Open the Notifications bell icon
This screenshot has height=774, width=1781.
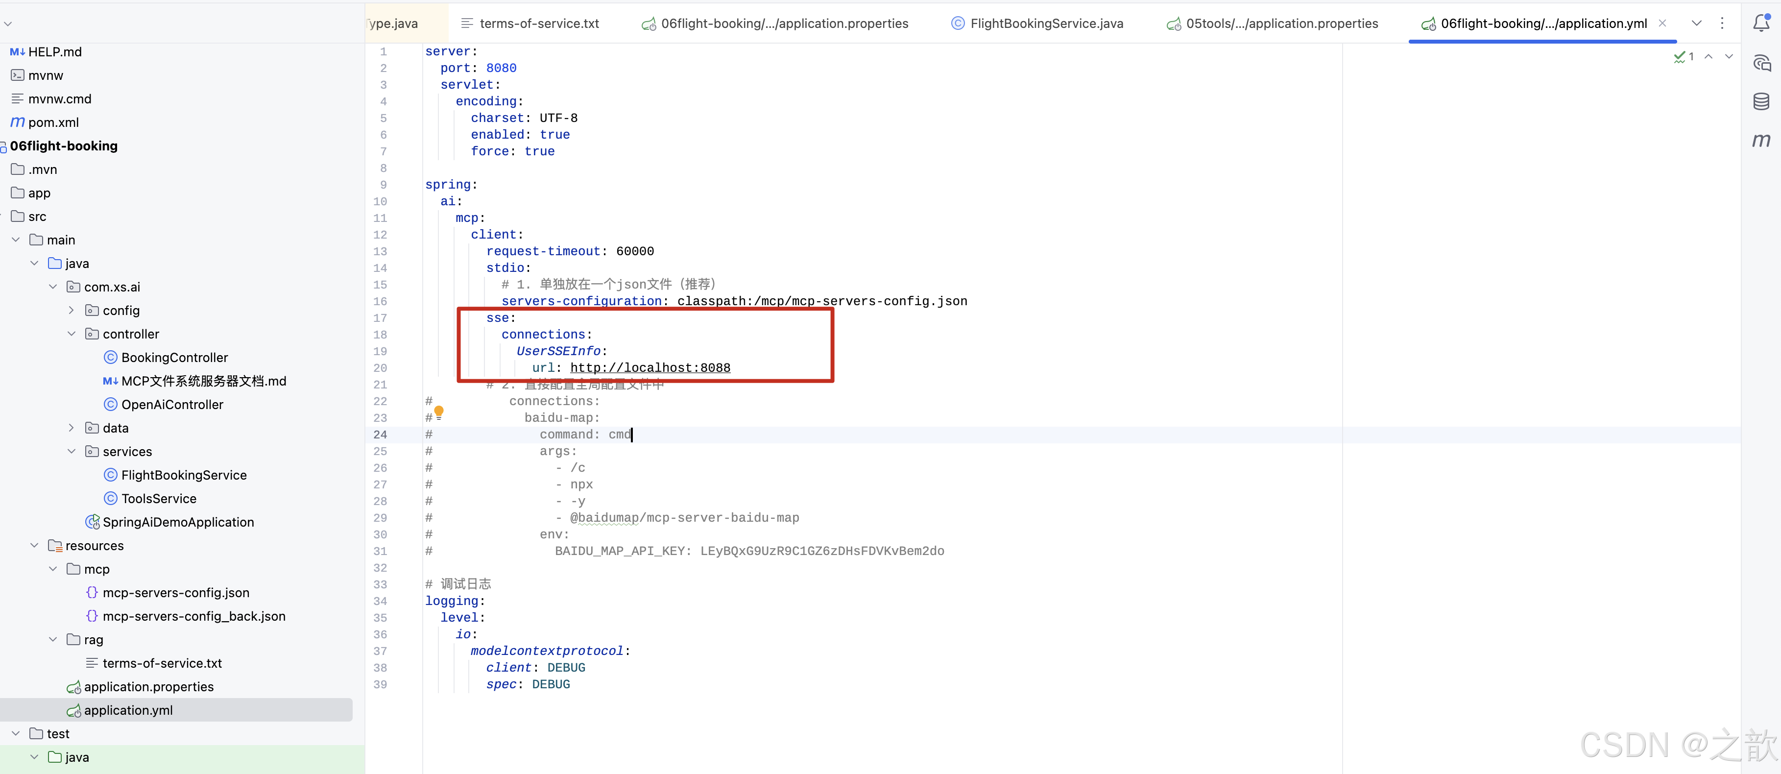click(x=1761, y=24)
